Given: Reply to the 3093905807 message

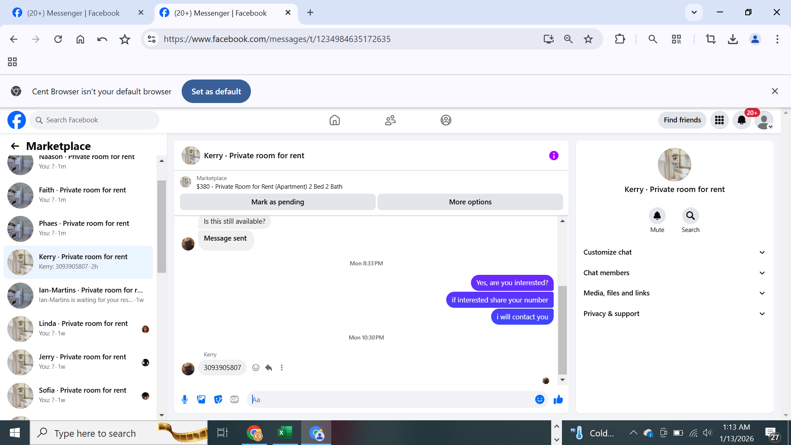Looking at the screenshot, I should click(x=269, y=368).
